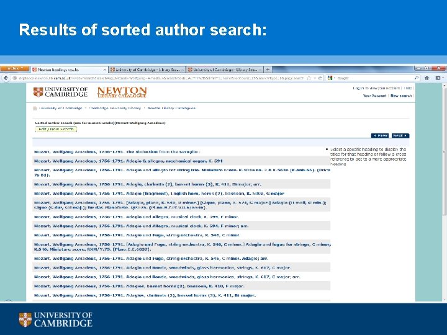Viewport: 447px width, 335px height.
Task: Click Log in to view your account
Action: (376, 88)
